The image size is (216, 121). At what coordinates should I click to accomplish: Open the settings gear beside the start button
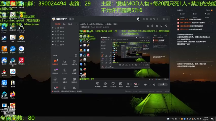pyautogui.click(x=154, y=84)
